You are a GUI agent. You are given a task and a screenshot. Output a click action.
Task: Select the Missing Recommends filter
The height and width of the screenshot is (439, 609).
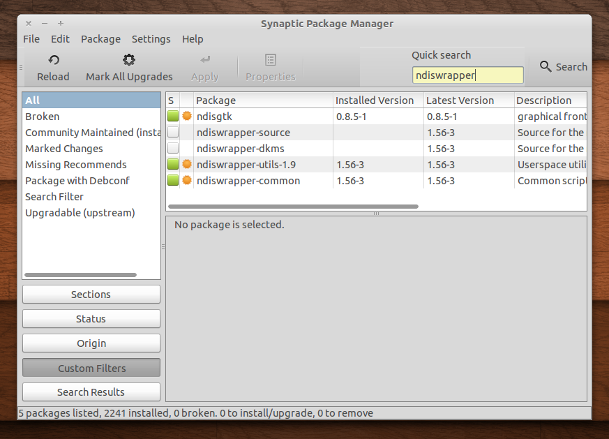pyautogui.click(x=91, y=164)
